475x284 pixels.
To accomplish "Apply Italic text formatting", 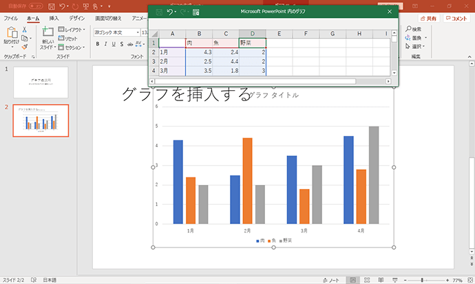I will tap(105, 44).
